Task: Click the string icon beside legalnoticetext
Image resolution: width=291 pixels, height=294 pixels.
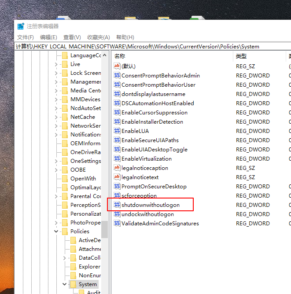Action: click(x=117, y=177)
